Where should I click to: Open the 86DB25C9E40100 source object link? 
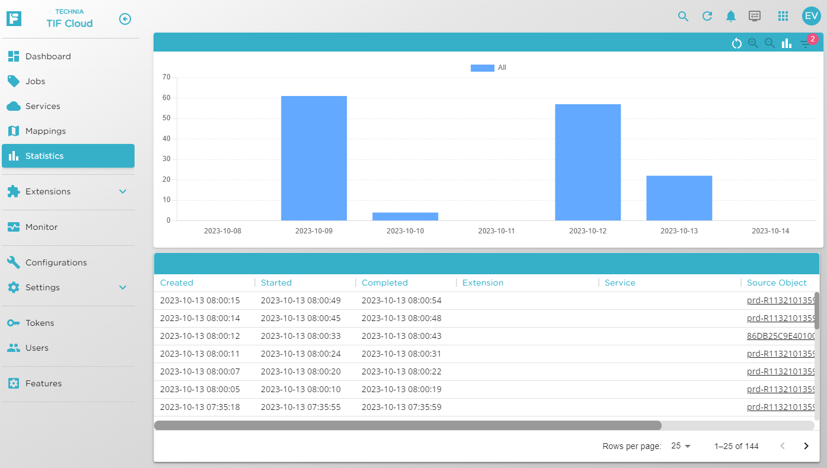[781, 336]
